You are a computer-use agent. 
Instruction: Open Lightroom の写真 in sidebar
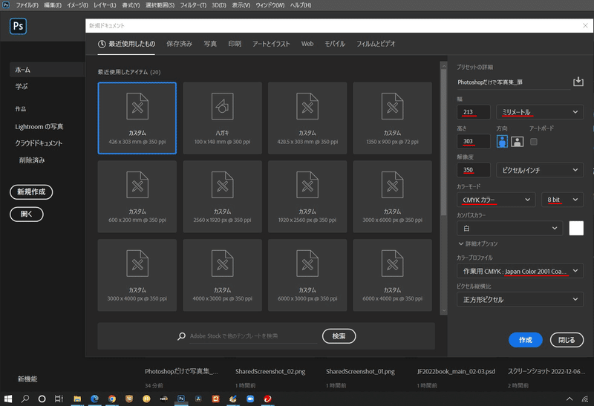point(39,126)
